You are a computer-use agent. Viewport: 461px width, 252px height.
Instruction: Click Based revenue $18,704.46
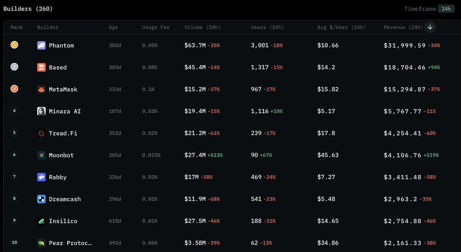tap(405, 67)
